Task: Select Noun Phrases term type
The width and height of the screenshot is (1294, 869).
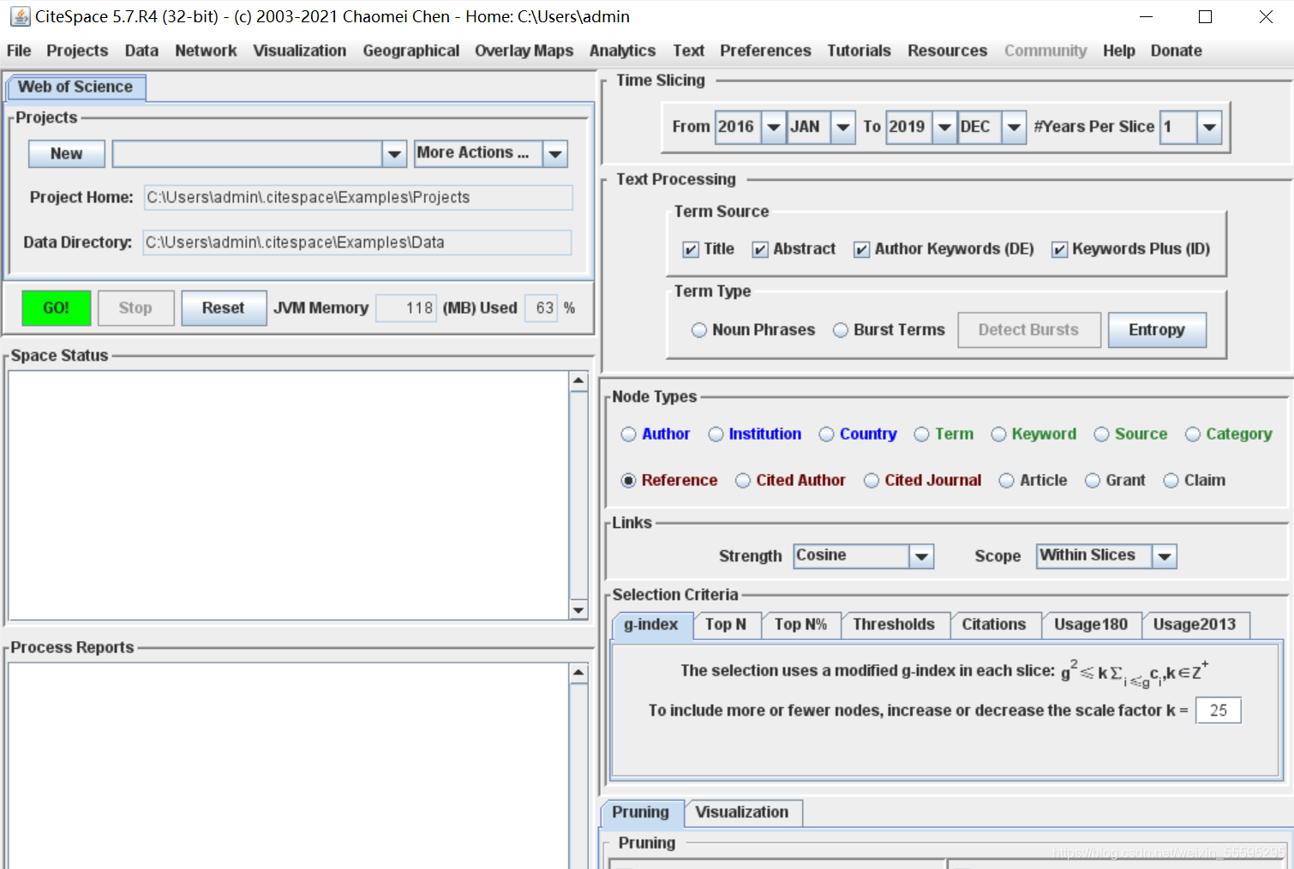Action: pyautogui.click(x=699, y=330)
